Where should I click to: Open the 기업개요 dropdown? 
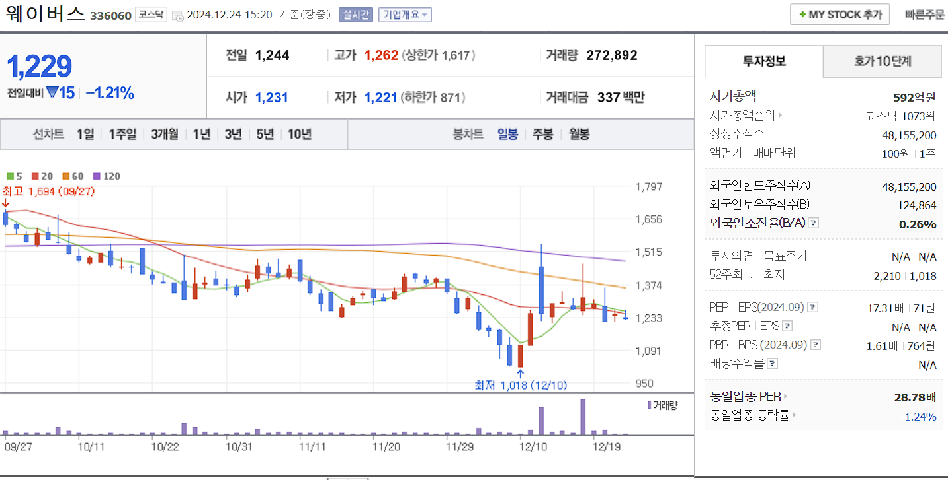pos(405,15)
